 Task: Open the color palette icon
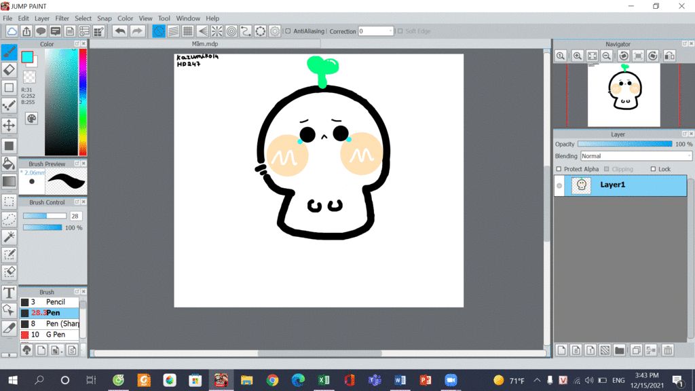click(31, 118)
